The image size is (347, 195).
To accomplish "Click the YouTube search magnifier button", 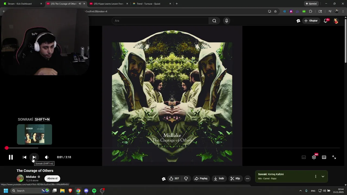I will pos(214,21).
